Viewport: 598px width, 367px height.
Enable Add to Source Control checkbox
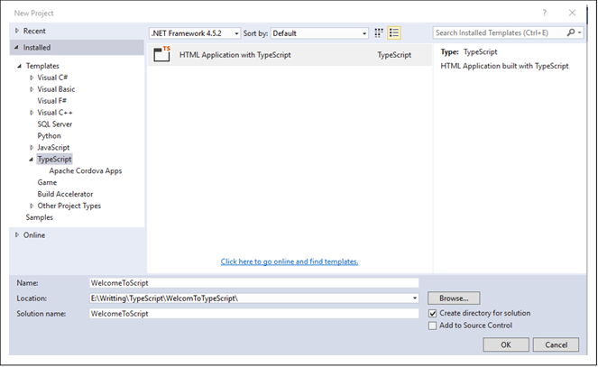coord(432,326)
